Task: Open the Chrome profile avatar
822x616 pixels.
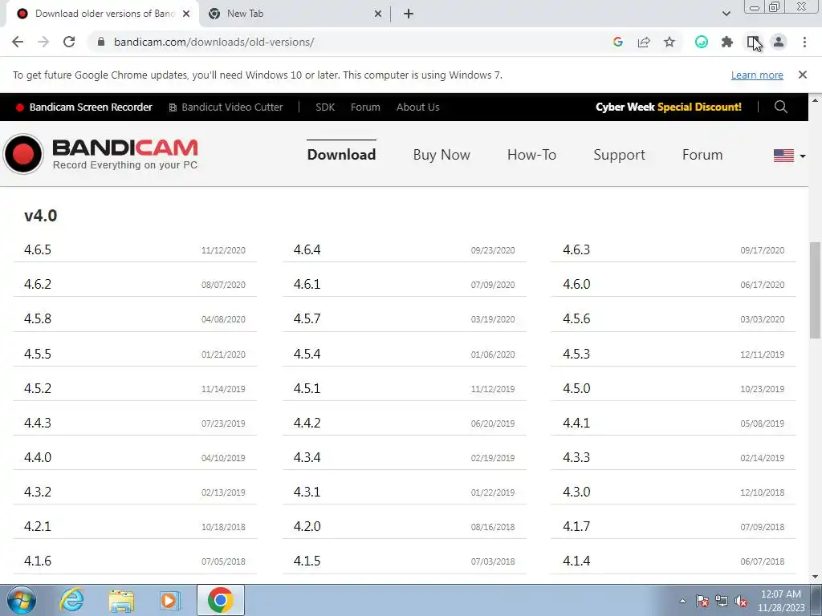Action: pos(779,42)
